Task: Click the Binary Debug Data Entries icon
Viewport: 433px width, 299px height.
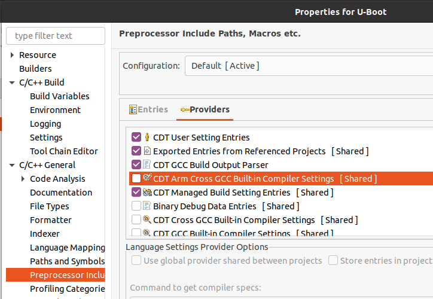Action: pos(147,206)
